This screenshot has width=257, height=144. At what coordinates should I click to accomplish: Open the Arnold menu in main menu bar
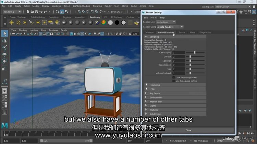143,6
